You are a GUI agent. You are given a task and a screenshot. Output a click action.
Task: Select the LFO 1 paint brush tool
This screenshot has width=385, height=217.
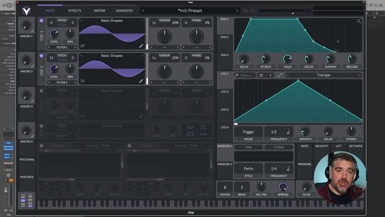tap(237, 75)
